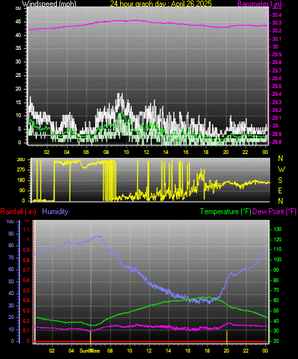298x359 pixels.
Task: Click the 270 value on the wind direction axis
Action: coord(21,170)
